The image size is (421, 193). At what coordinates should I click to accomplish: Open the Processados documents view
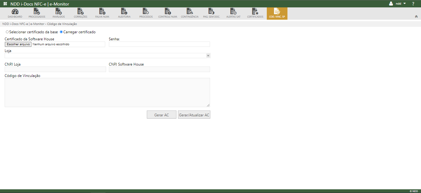coord(37,14)
